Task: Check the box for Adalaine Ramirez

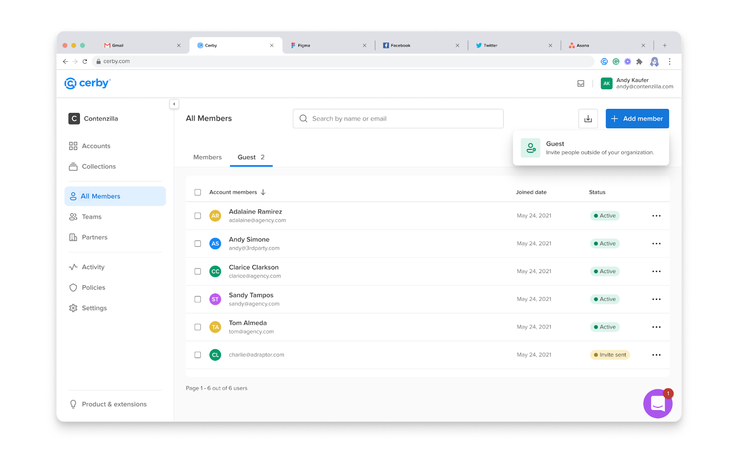Action: (x=197, y=216)
